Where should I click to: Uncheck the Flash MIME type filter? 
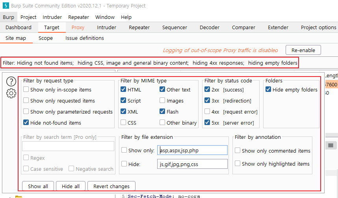click(162, 111)
